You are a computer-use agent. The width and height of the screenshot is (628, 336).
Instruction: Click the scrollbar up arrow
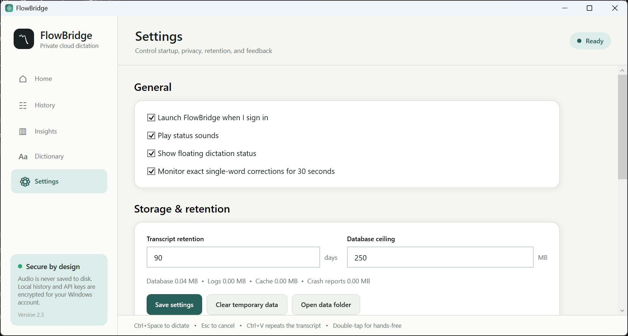[623, 70]
